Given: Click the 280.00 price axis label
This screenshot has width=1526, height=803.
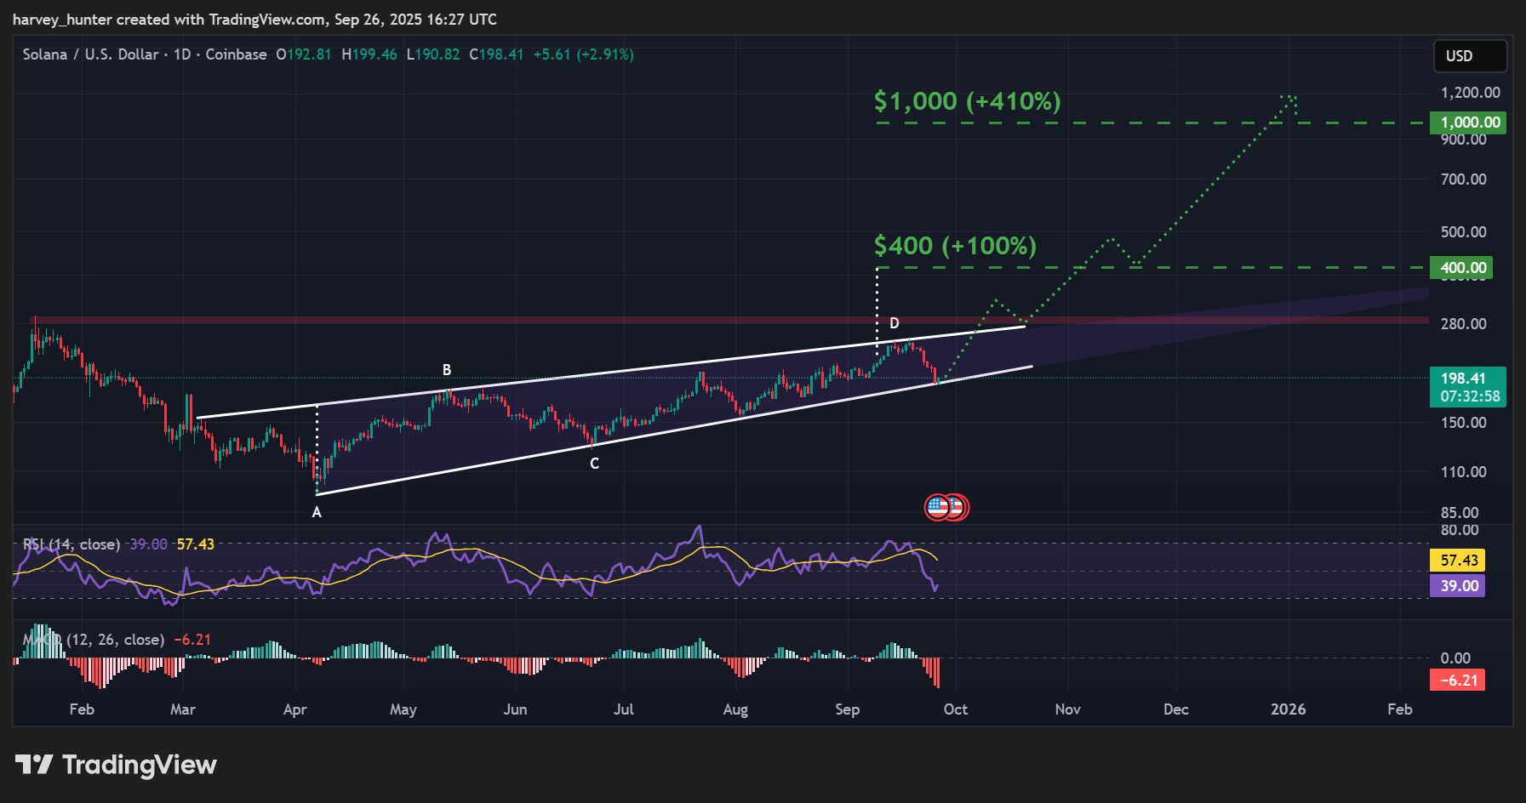Looking at the screenshot, I should point(1463,324).
